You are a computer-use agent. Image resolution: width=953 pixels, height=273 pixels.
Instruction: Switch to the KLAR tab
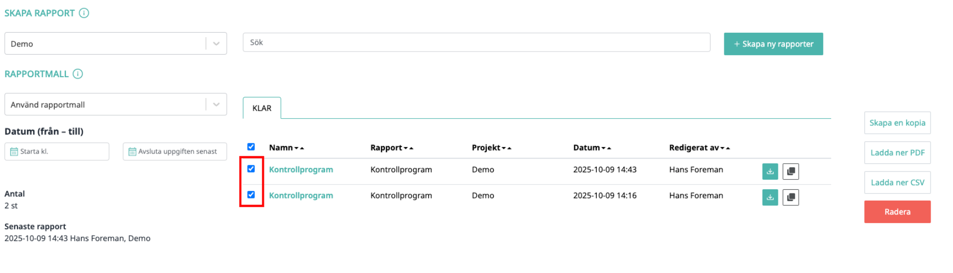point(262,108)
